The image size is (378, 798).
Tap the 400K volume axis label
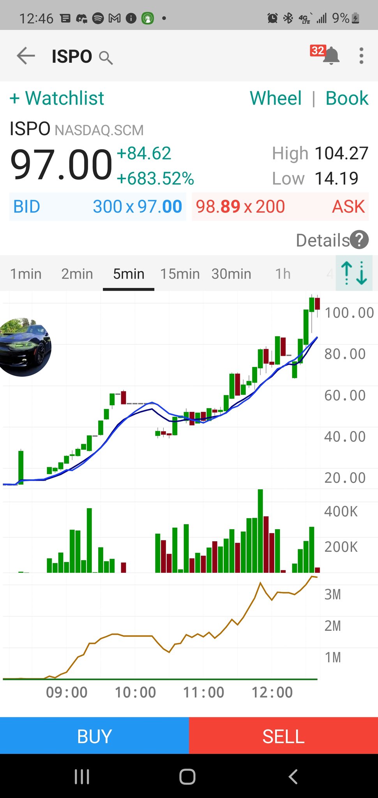[x=341, y=511]
